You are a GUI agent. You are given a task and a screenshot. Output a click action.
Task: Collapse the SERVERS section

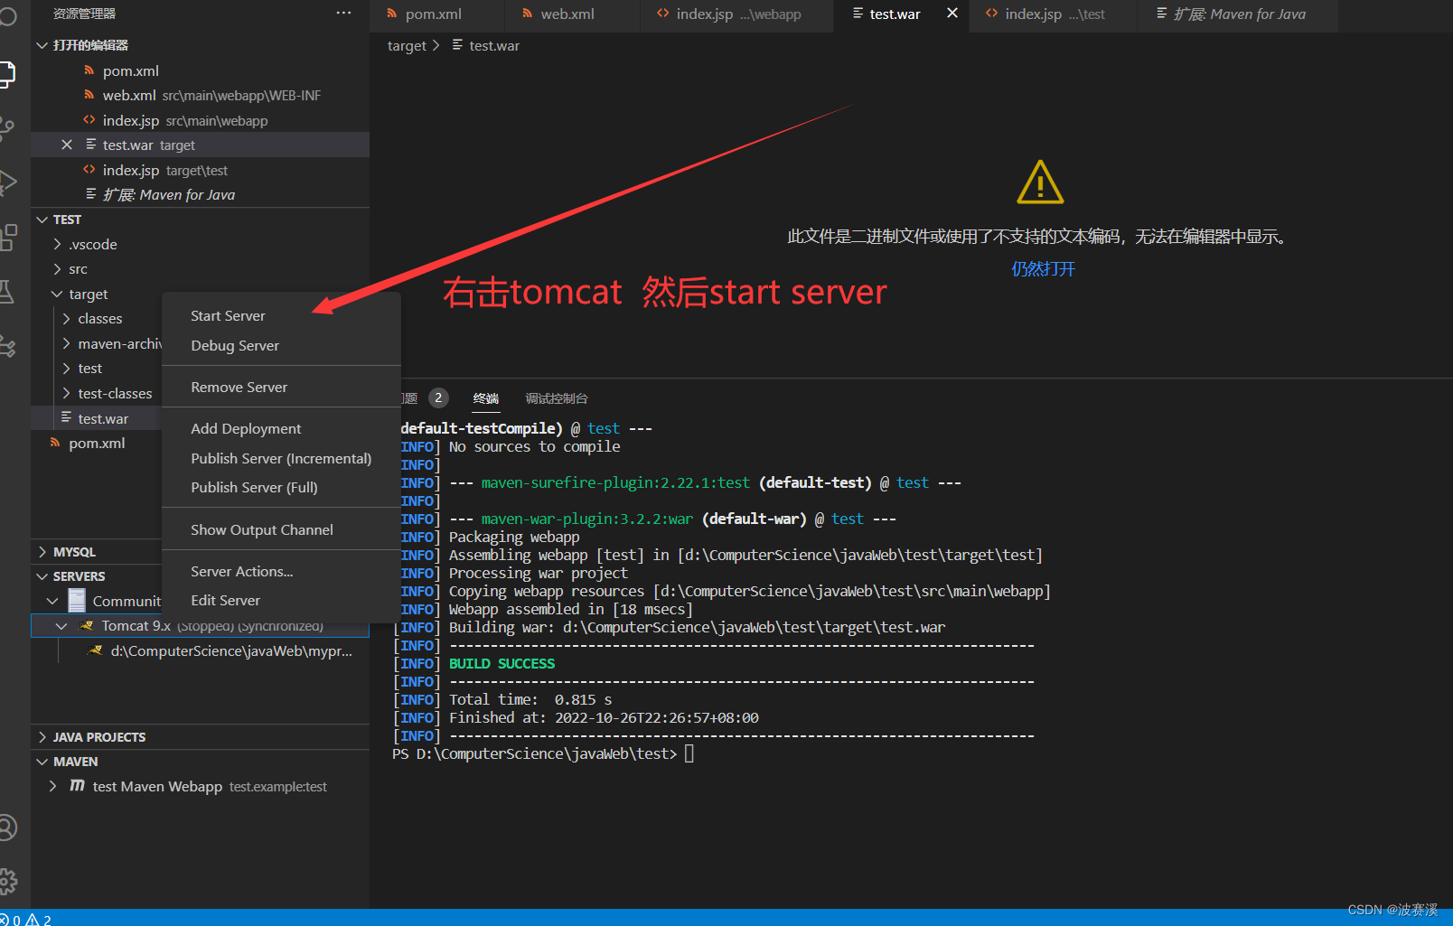pyautogui.click(x=42, y=576)
